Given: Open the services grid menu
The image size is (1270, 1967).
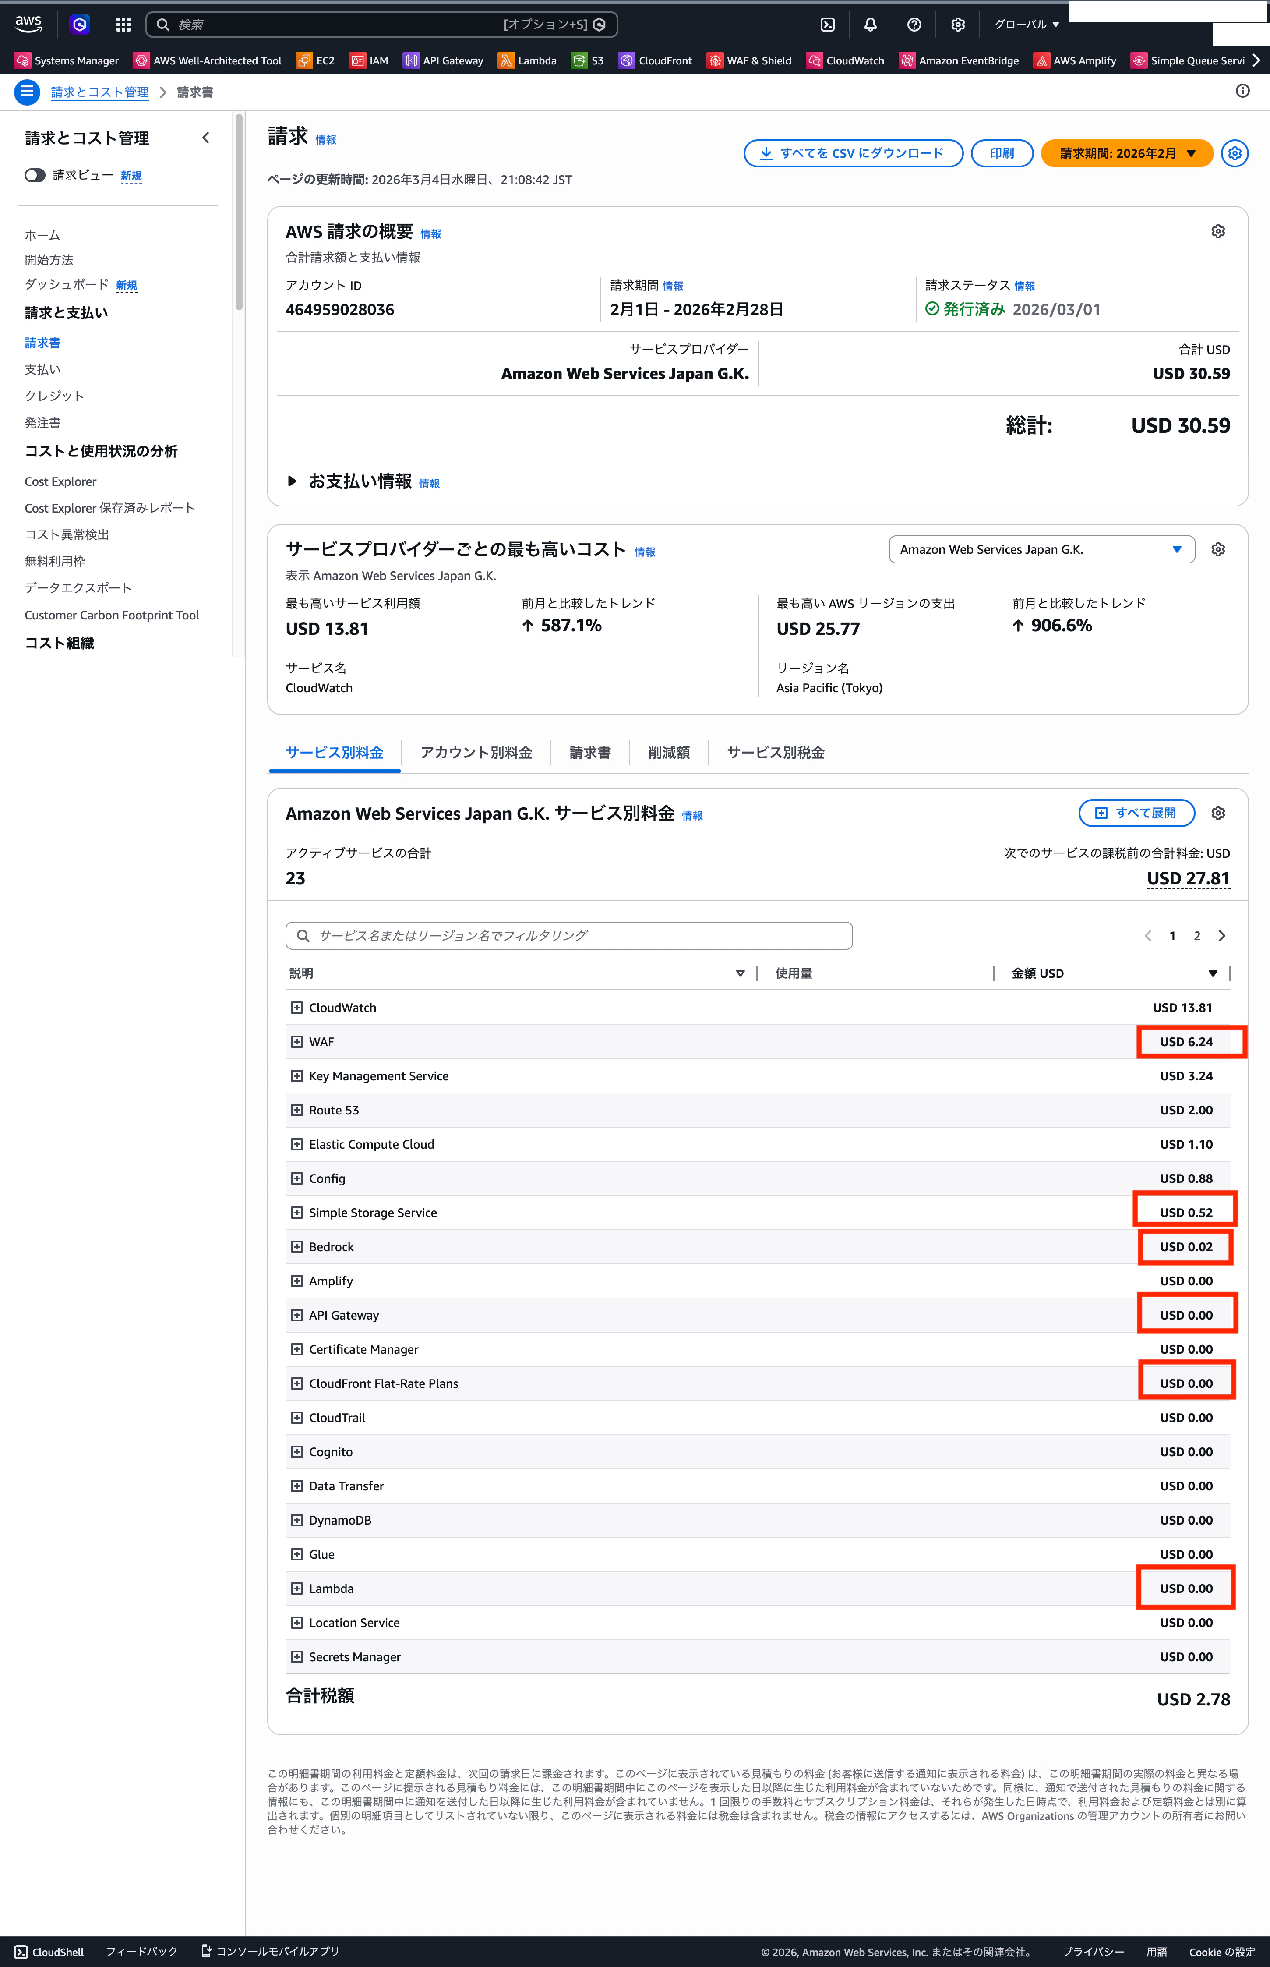Looking at the screenshot, I should pyautogui.click(x=123, y=24).
